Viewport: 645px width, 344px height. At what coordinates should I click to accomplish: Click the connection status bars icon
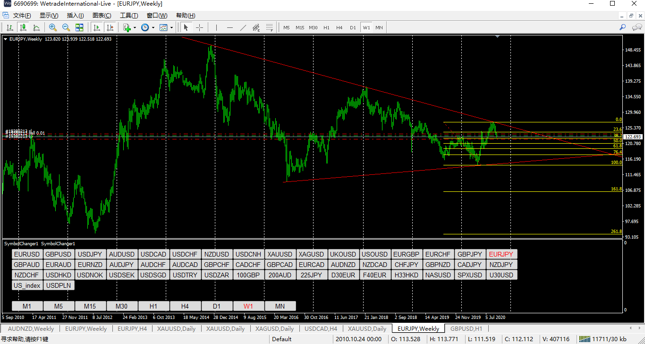click(586, 339)
